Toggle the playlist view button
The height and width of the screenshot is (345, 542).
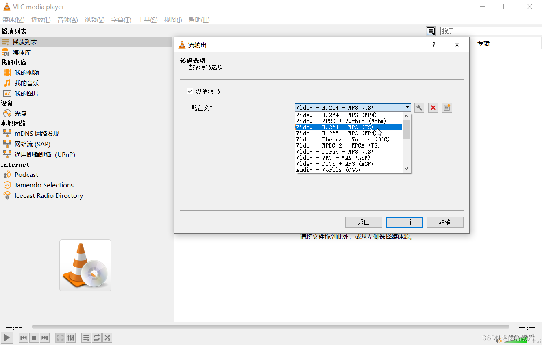pos(86,337)
